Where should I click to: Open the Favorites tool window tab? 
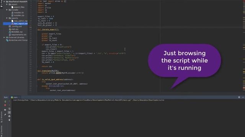pyautogui.click(x=2, y=131)
